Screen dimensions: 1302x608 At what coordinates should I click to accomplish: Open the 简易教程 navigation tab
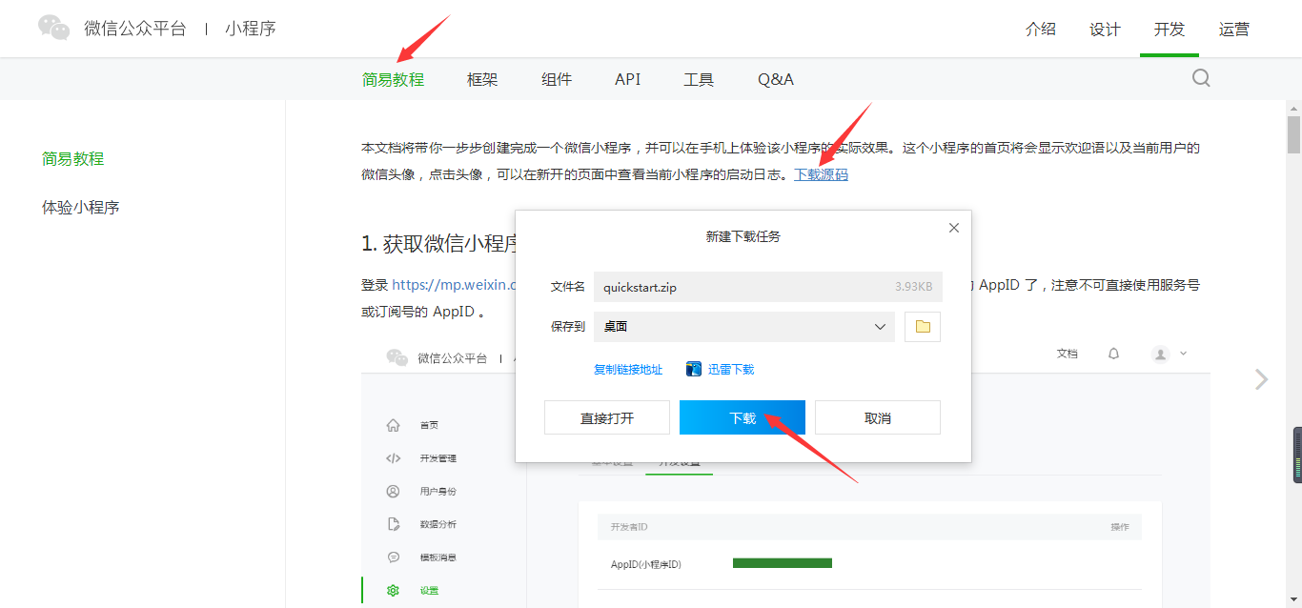click(x=393, y=79)
